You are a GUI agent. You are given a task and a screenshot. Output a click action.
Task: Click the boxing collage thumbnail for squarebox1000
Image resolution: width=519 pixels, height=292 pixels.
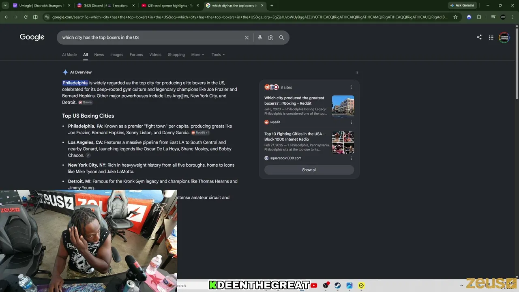pyautogui.click(x=343, y=142)
